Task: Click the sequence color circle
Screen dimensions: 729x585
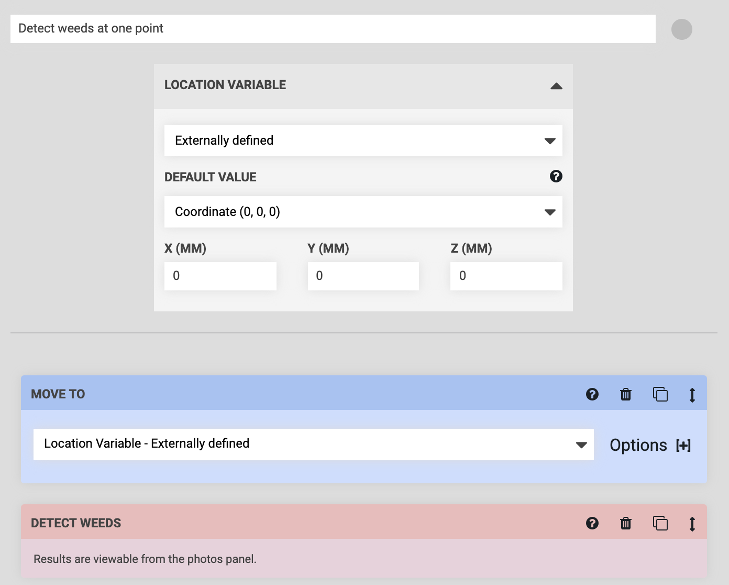Action: pos(682,30)
